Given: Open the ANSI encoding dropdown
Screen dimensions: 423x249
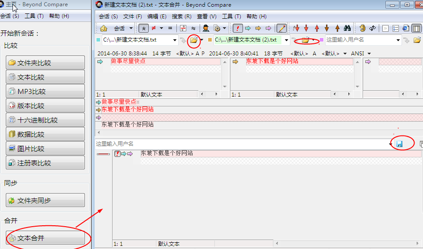Looking at the screenshot, I should (x=369, y=54).
